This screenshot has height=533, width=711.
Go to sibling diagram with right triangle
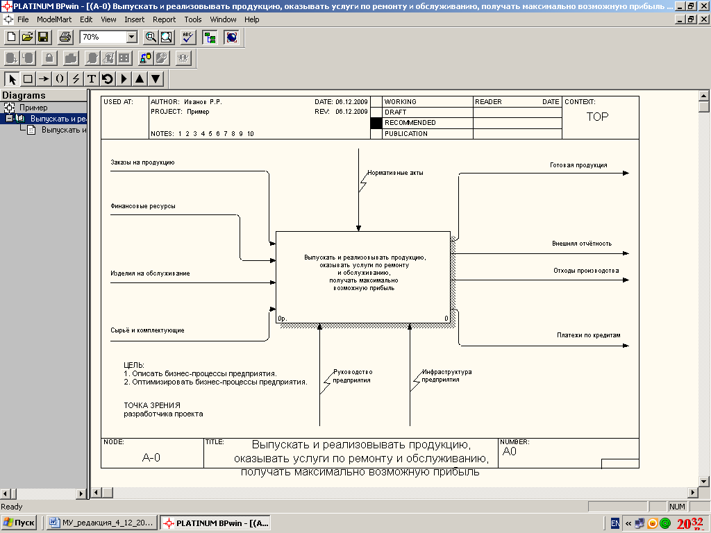(124, 79)
